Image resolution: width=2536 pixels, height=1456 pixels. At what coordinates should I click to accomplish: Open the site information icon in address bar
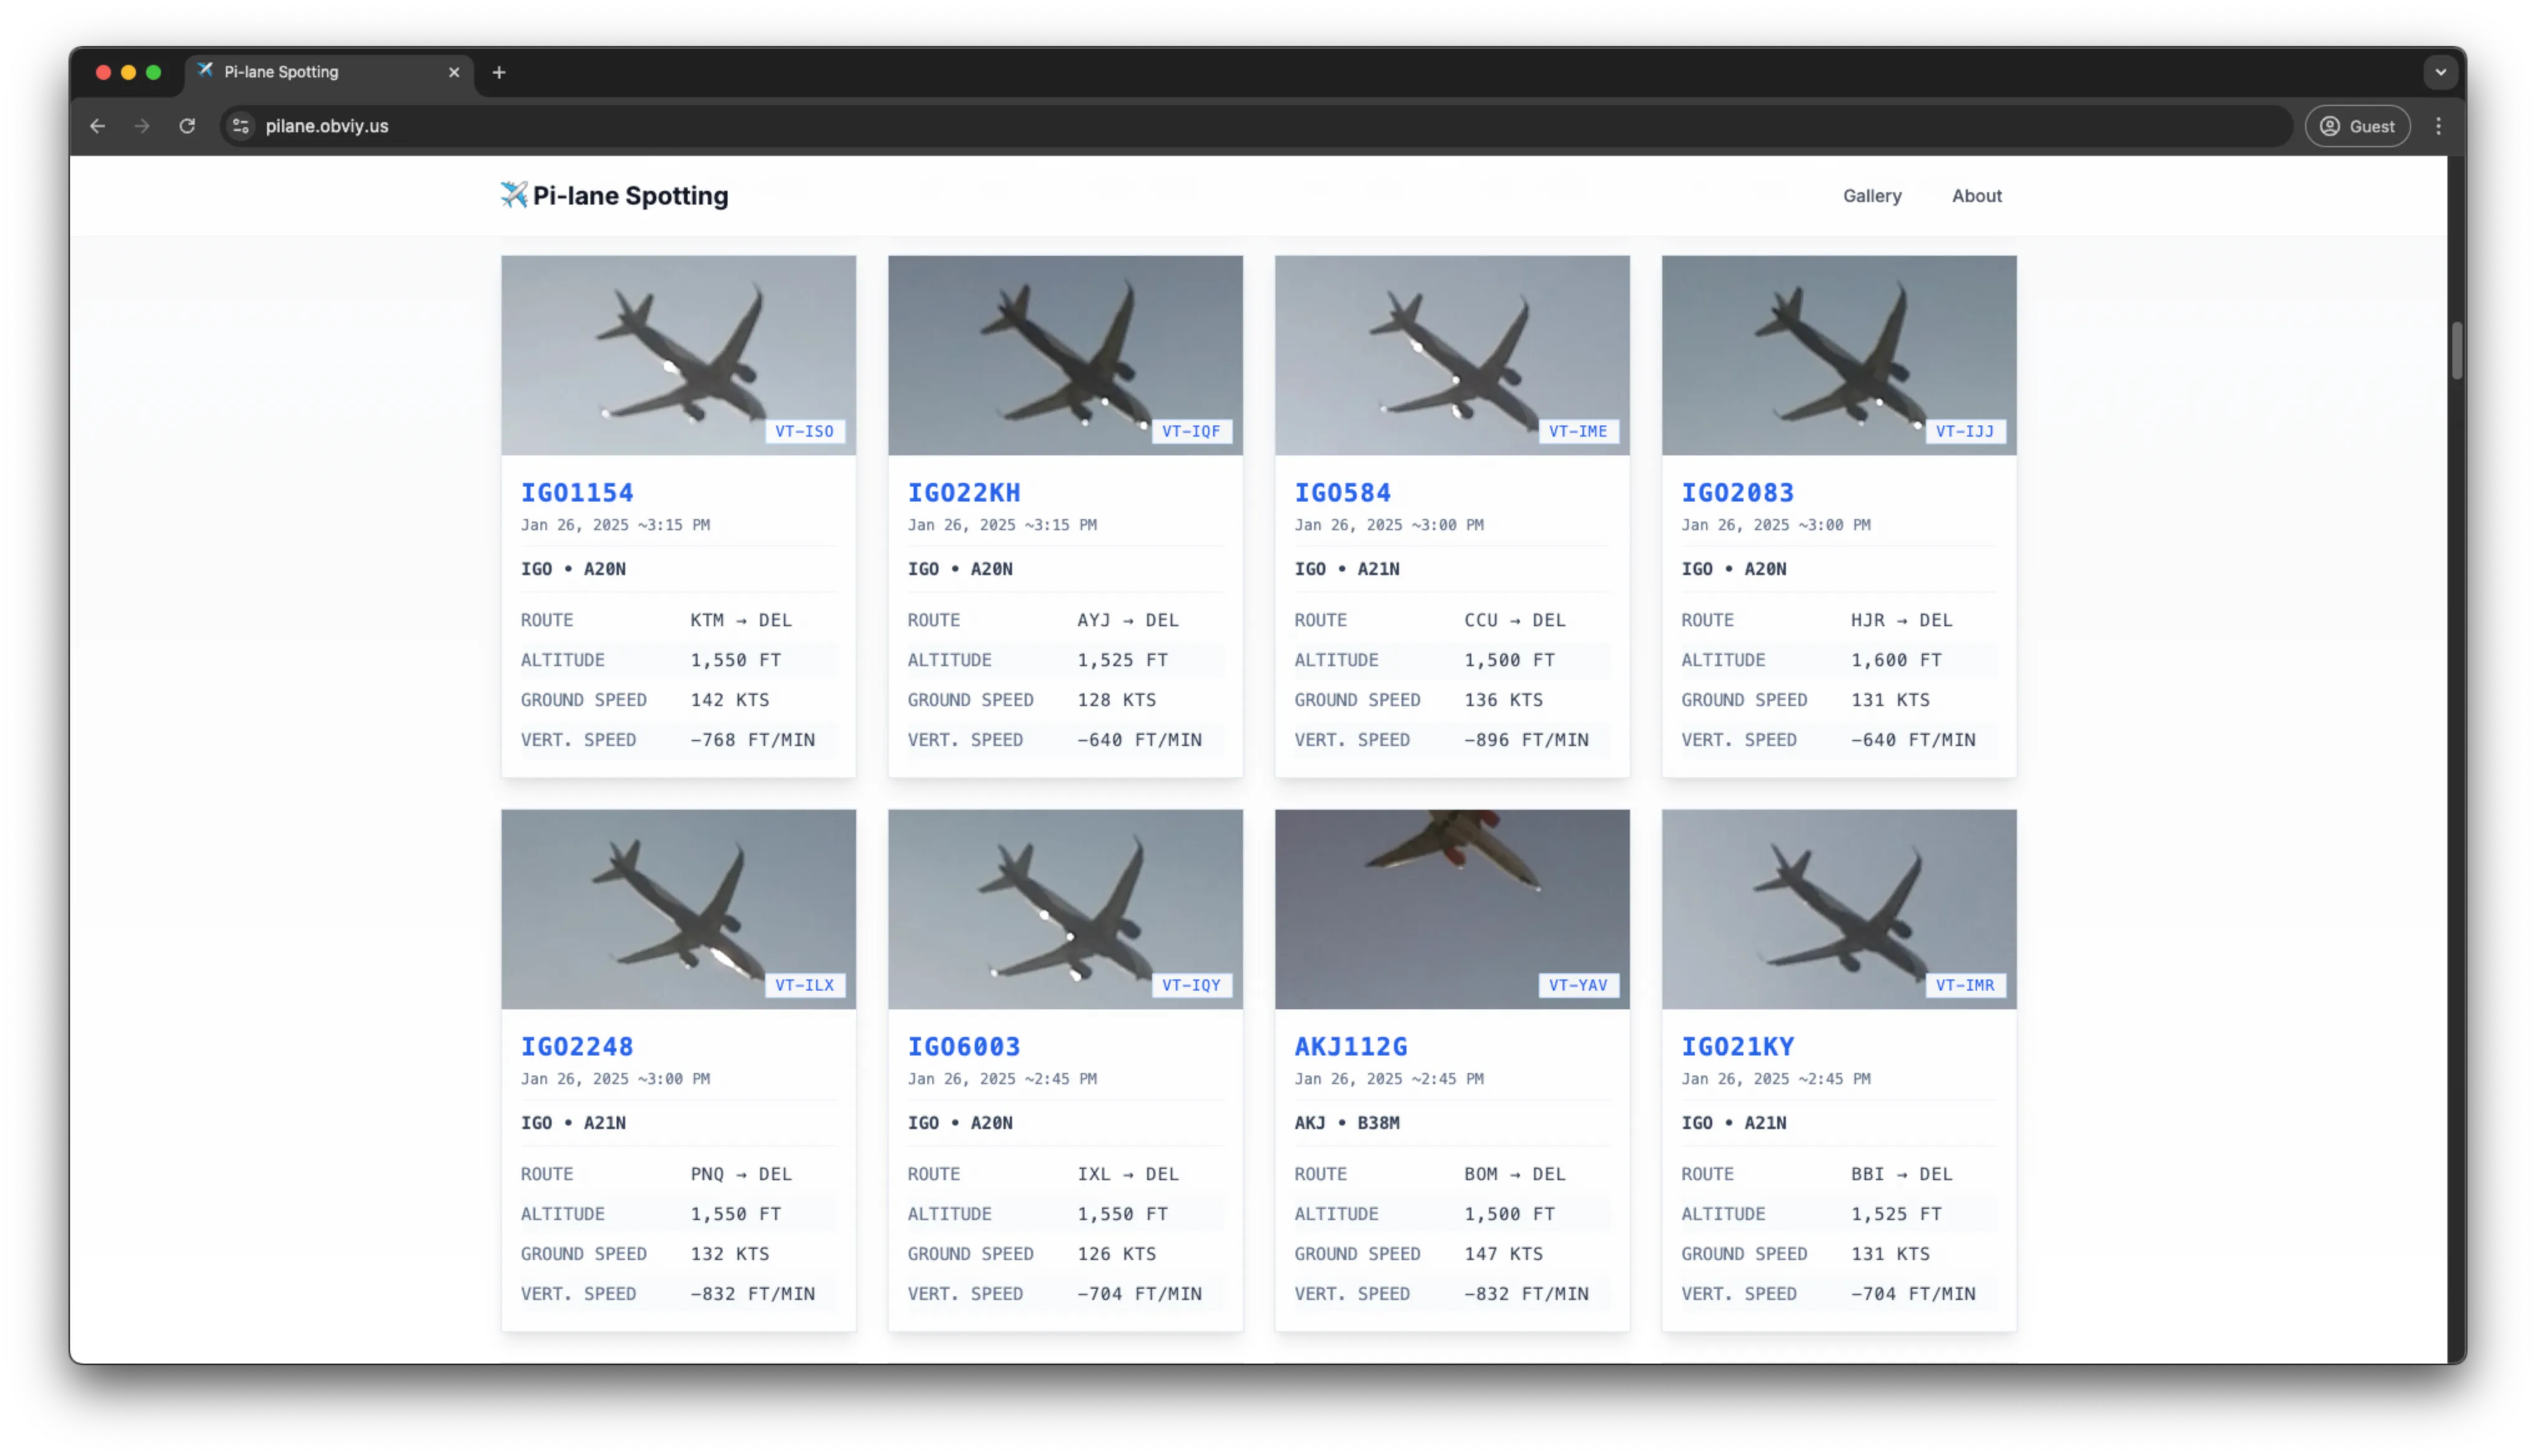tap(241, 126)
